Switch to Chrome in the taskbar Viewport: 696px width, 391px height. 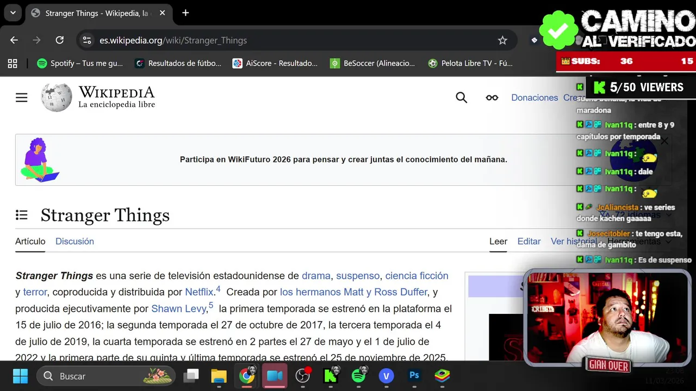coord(247,376)
